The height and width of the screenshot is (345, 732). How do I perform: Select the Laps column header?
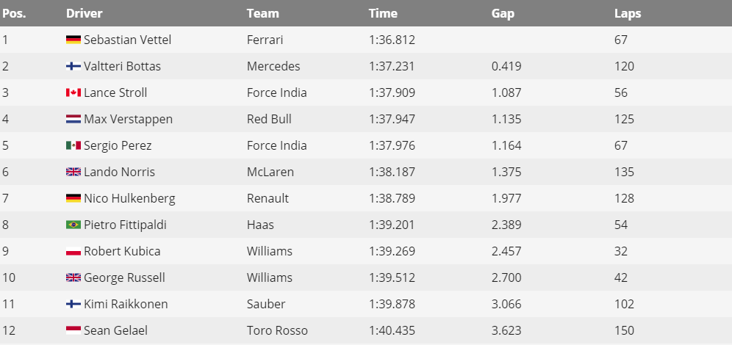628,13
